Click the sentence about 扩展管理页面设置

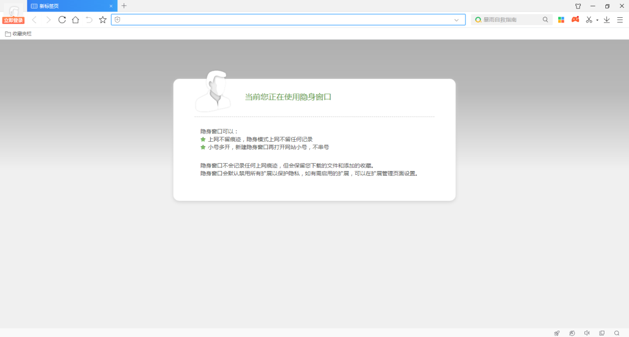coord(309,173)
